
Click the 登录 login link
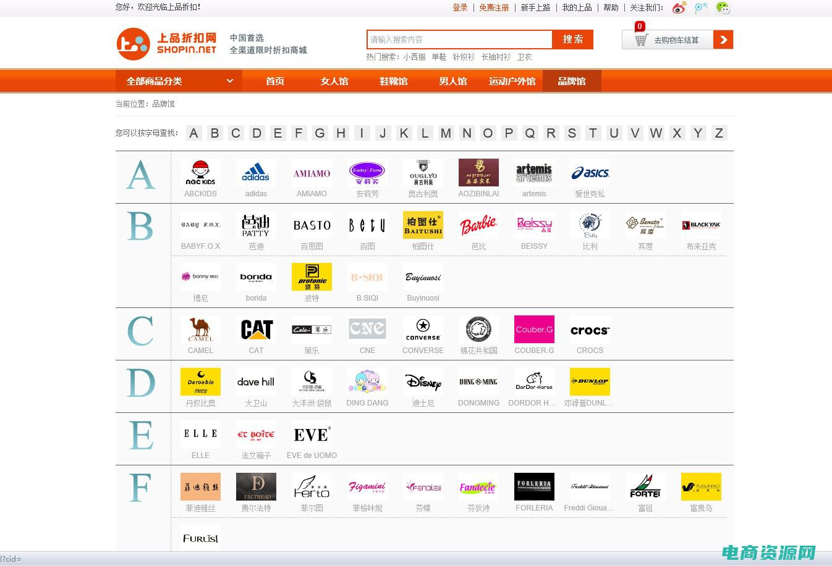coord(460,7)
